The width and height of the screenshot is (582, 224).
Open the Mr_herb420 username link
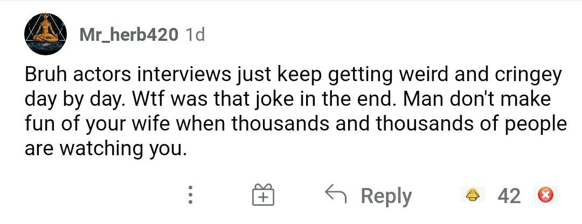128,35
